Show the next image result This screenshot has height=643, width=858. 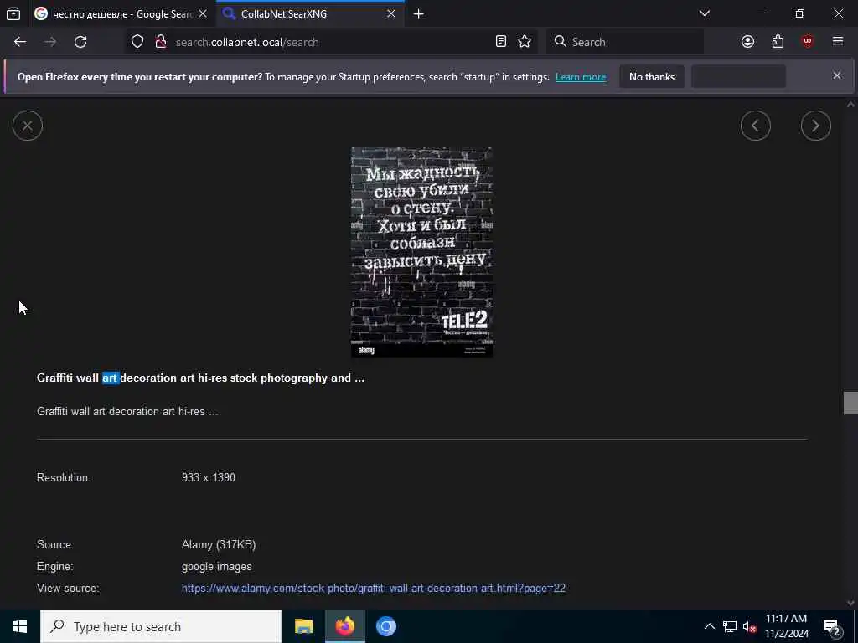click(816, 126)
